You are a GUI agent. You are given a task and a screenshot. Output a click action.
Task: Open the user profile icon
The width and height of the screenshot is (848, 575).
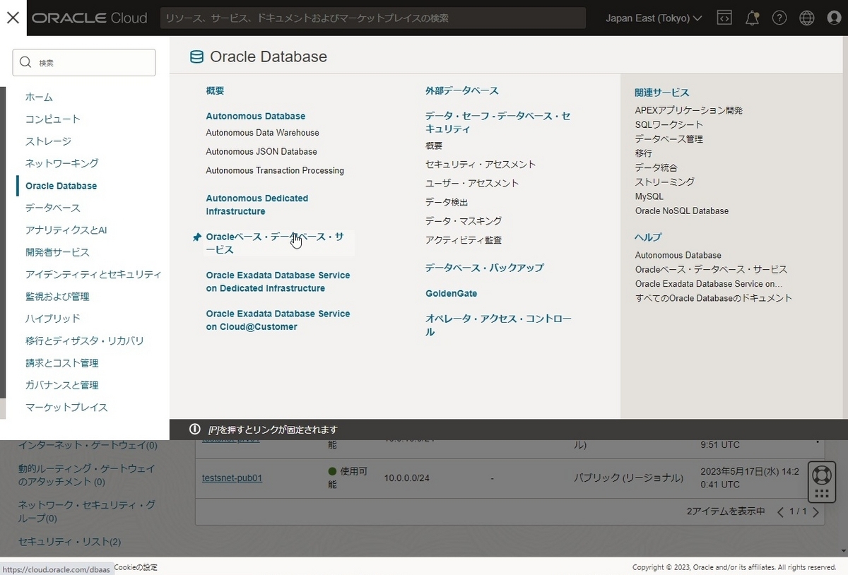pos(834,18)
